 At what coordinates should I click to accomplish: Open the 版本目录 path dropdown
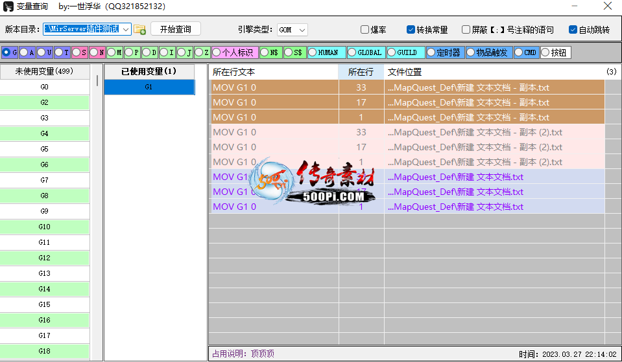coord(126,29)
